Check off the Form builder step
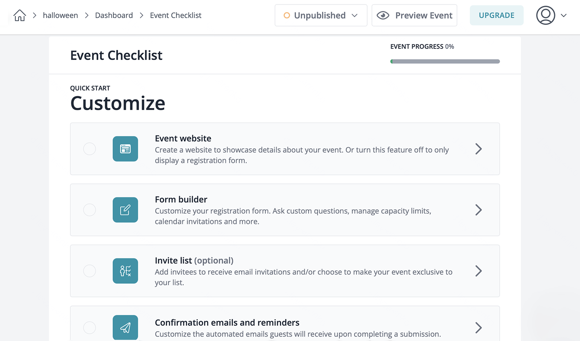 [90, 210]
